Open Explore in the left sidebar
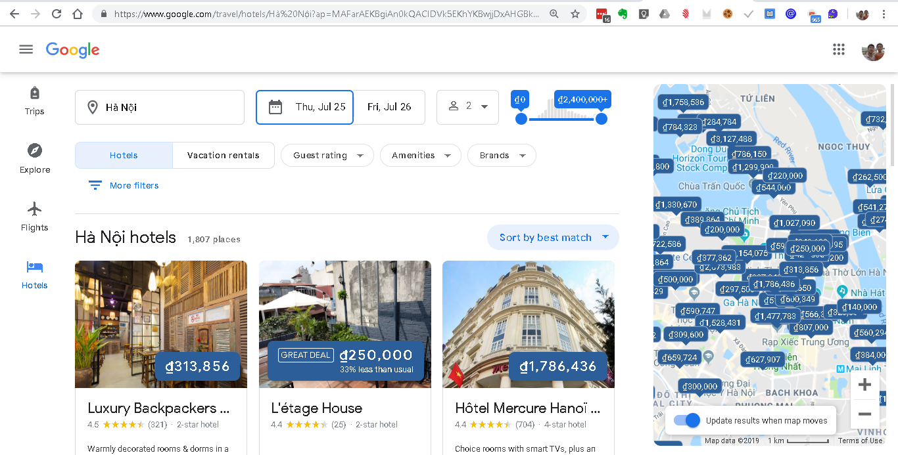The width and height of the screenshot is (898, 455). pyautogui.click(x=35, y=158)
